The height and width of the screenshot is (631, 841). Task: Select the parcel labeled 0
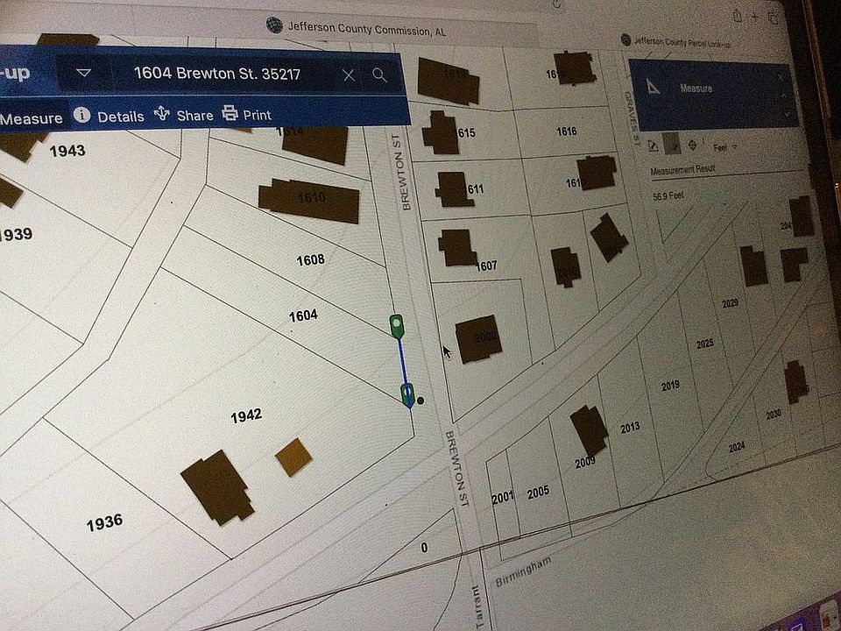pyautogui.click(x=424, y=548)
